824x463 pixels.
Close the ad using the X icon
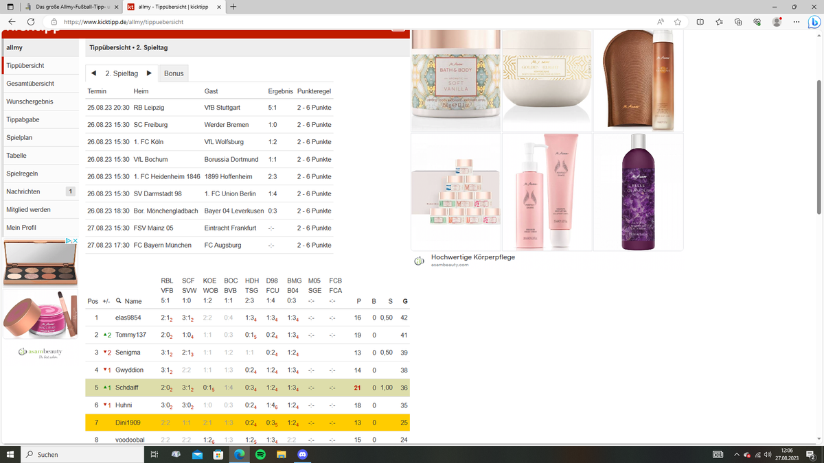pyautogui.click(x=75, y=241)
